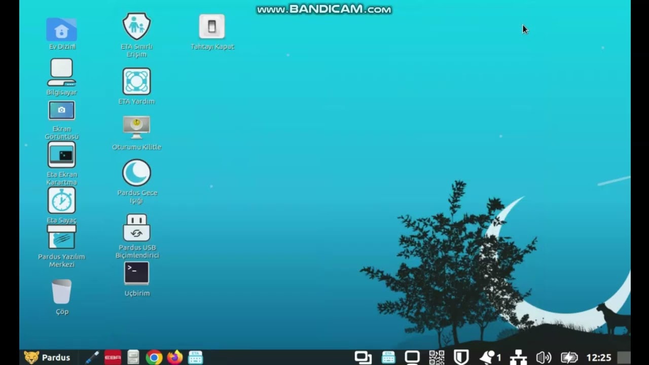Open Pardus USB Biçimlendirici icon
The width and height of the screenshot is (649, 365).
[x=136, y=228]
